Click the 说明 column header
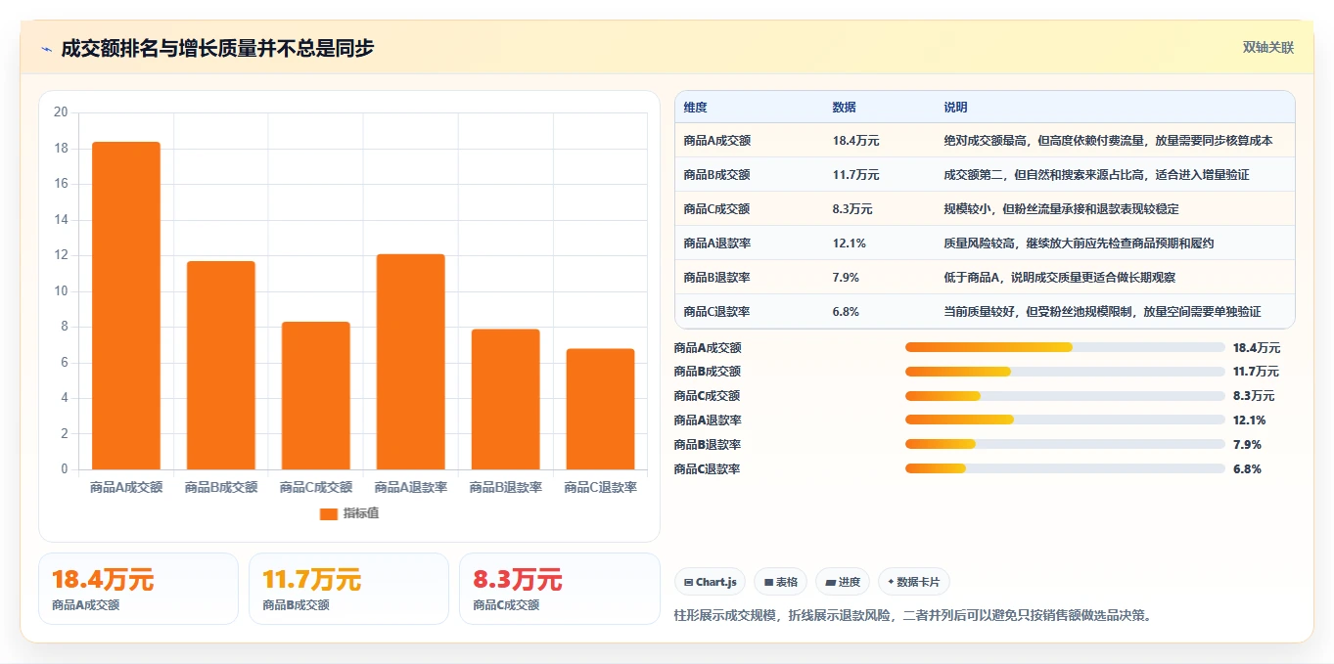Screen dimensions: 1334x664 pos(955,107)
